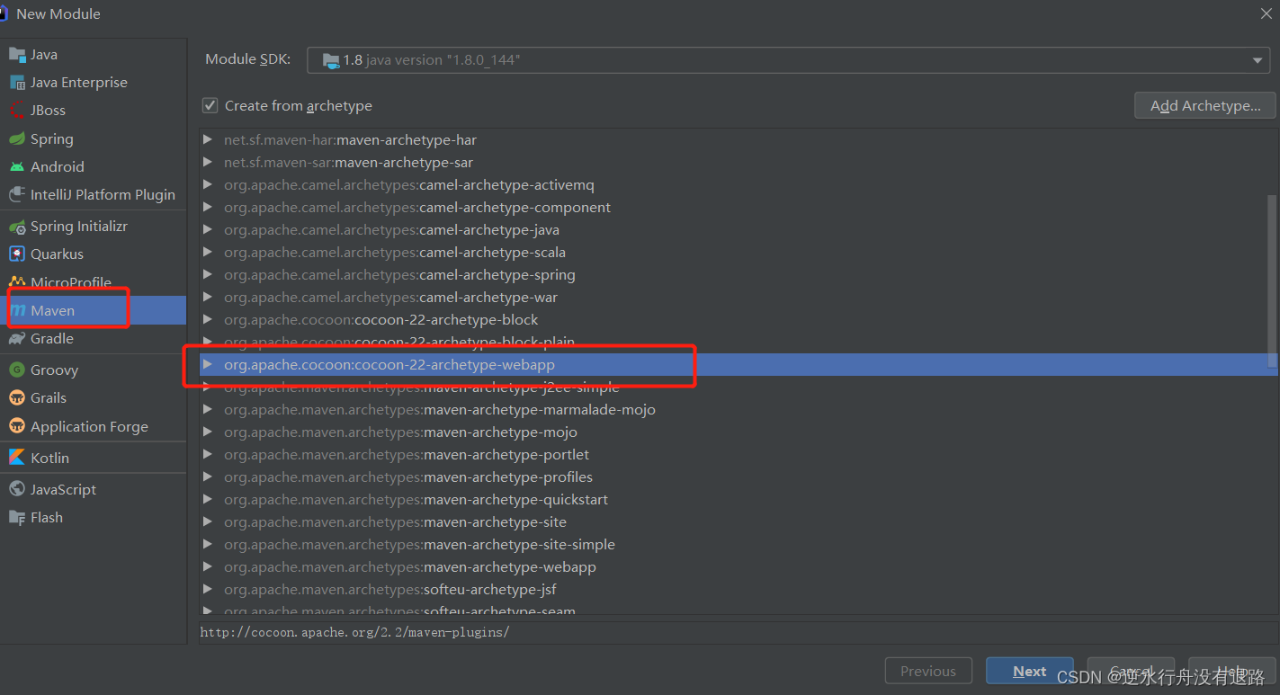Expand the maven-archetype-webapp entry

tap(208, 566)
